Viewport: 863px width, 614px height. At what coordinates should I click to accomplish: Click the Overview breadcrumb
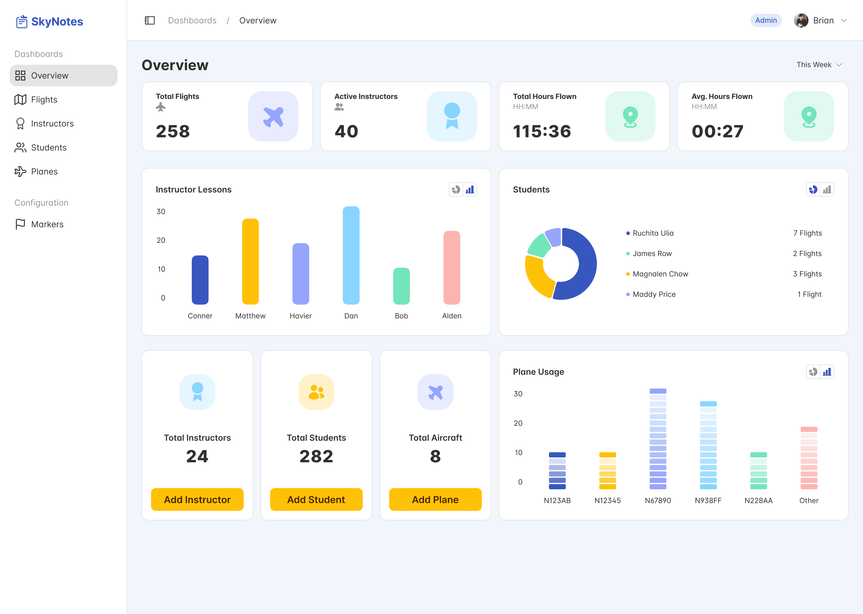pyautogui.click(x=258, y=20)
